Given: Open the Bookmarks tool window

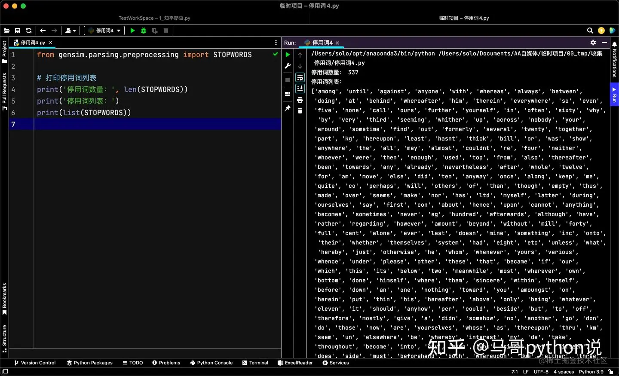Looking at the screenshot, I should click(4, 299).
